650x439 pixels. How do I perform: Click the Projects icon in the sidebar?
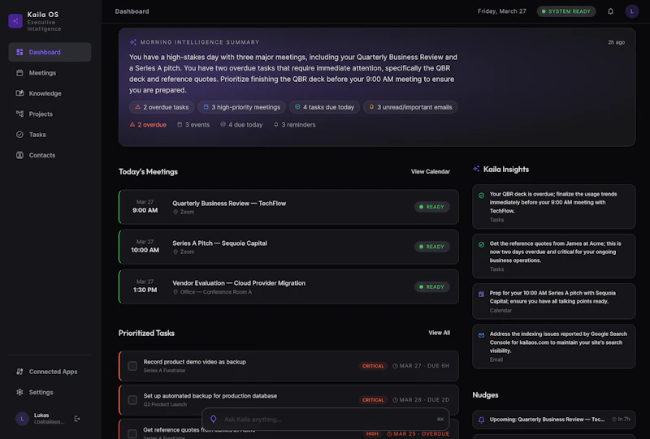19,114
